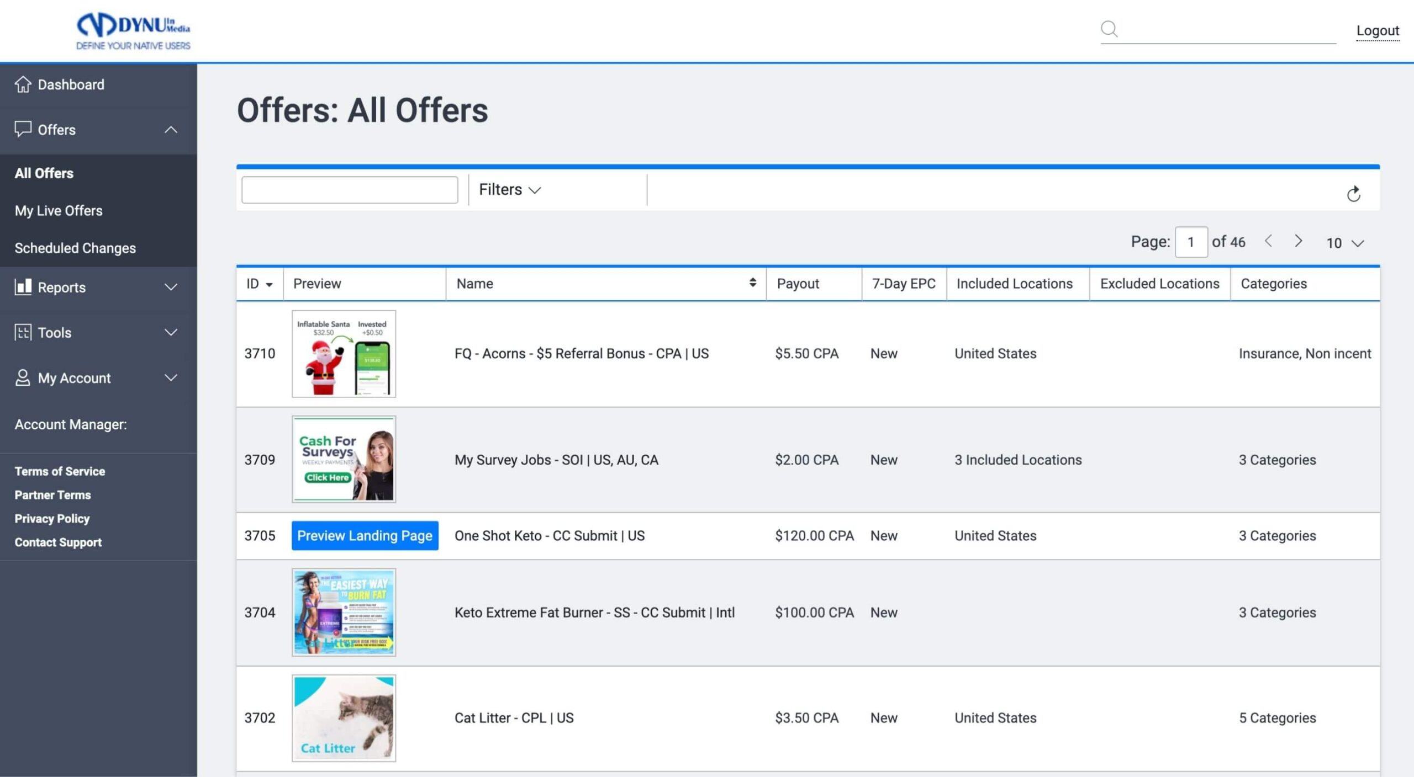
Task: Click the DYNU In Media logo
Action: [133, 31]
